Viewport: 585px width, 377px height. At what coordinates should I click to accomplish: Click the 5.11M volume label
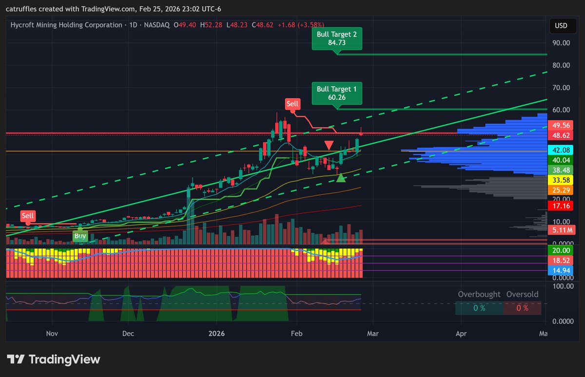click(x=561, y=229)
